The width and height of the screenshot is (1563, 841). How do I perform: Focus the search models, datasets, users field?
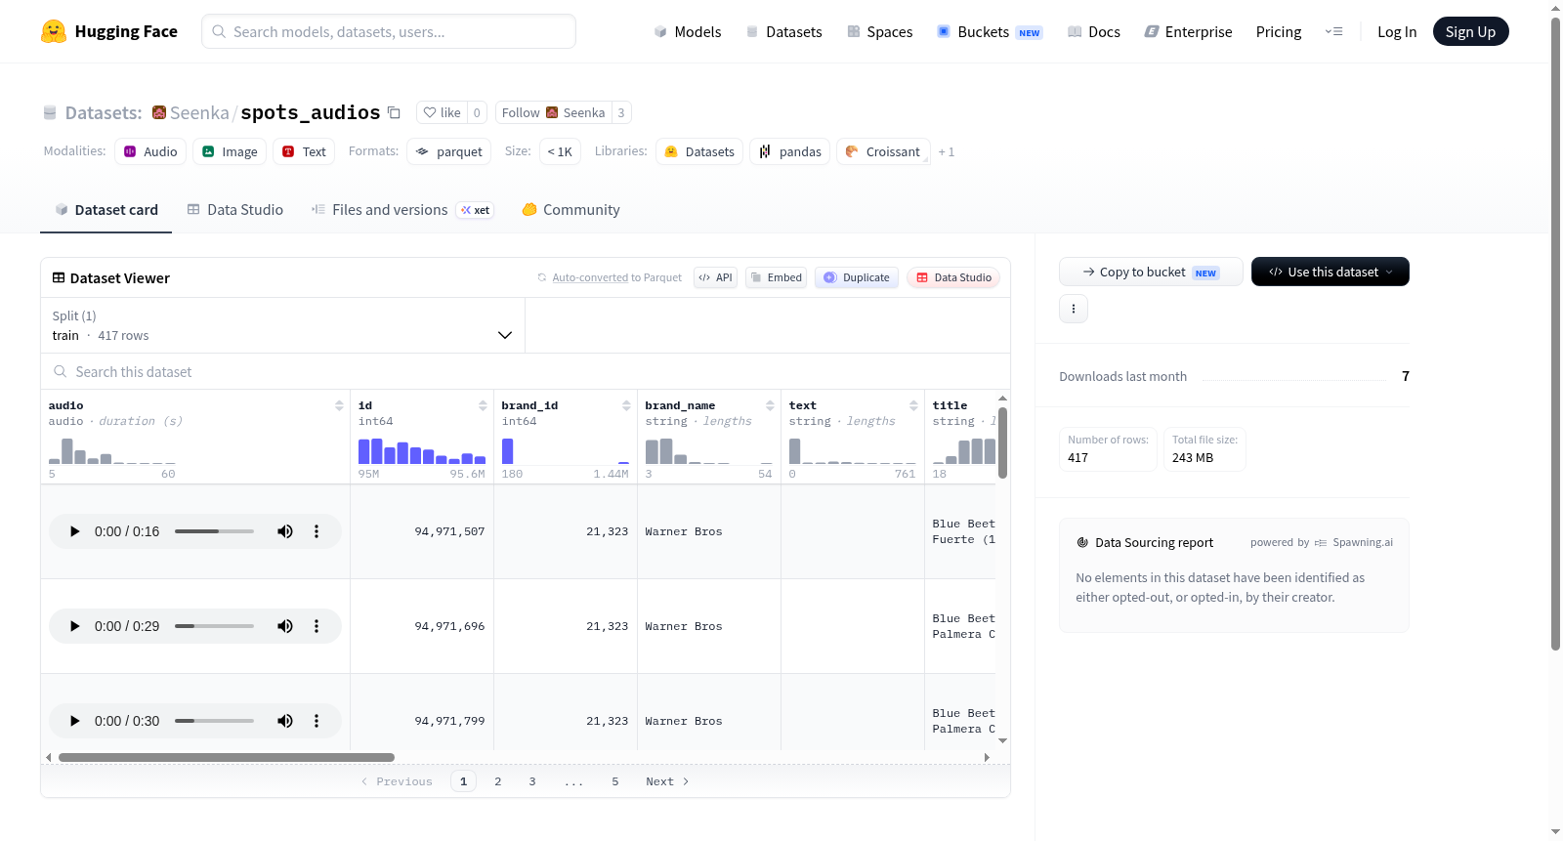(x=389, y=31)
